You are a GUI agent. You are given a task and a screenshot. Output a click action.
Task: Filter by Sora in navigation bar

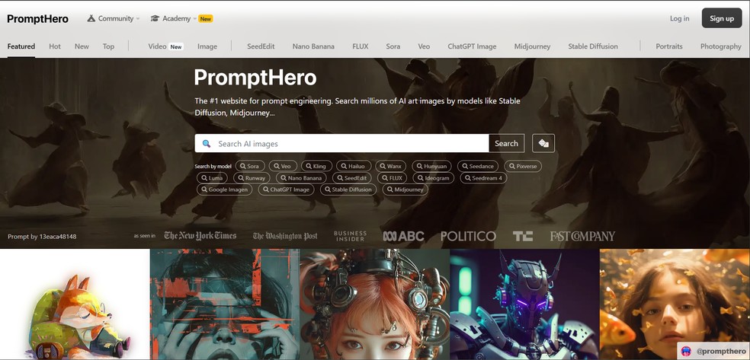tap(393, 46)
